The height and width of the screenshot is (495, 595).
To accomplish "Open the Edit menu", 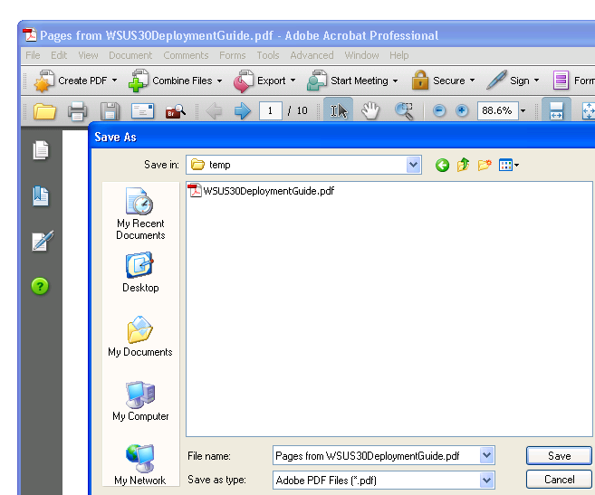I will tap(59, 55).
